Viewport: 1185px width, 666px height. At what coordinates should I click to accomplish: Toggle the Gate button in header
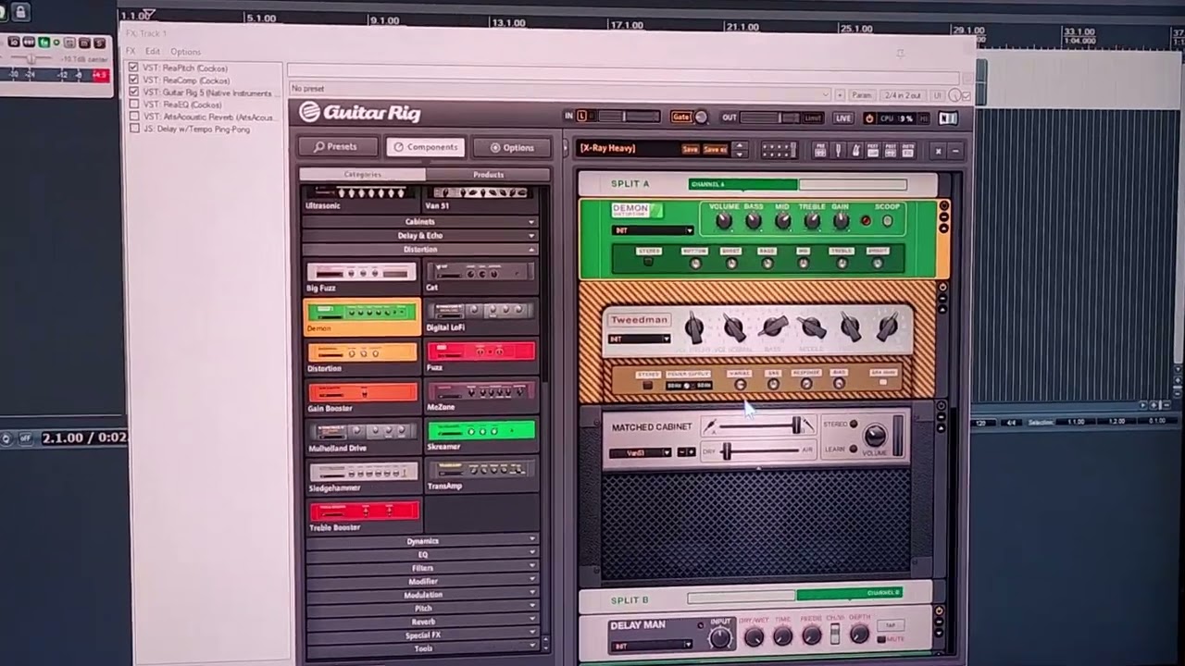pos(681,117)
